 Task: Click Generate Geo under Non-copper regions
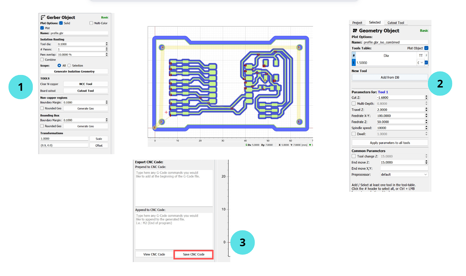(86, 108)
